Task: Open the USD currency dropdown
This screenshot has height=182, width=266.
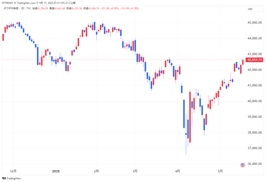Action: pyautogui.click(x=250, y=9)
